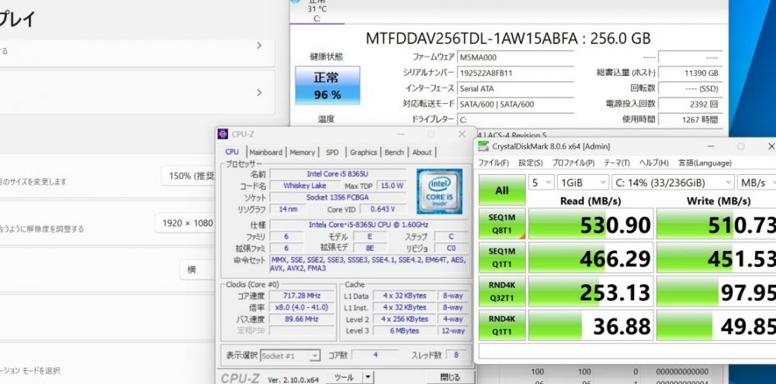Open the CPU tab in CPU-Z

point(231,152)
